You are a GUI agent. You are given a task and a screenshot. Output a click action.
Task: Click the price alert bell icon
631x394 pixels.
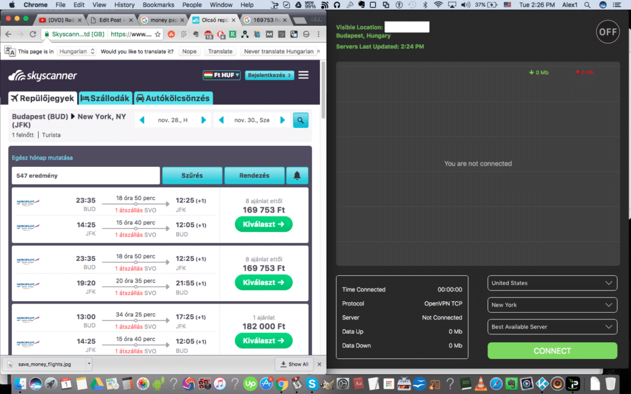click(x=297, y=175)
